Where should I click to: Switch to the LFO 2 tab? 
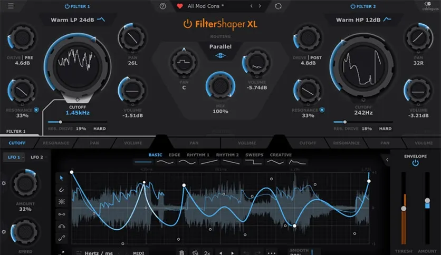point(37,157)
